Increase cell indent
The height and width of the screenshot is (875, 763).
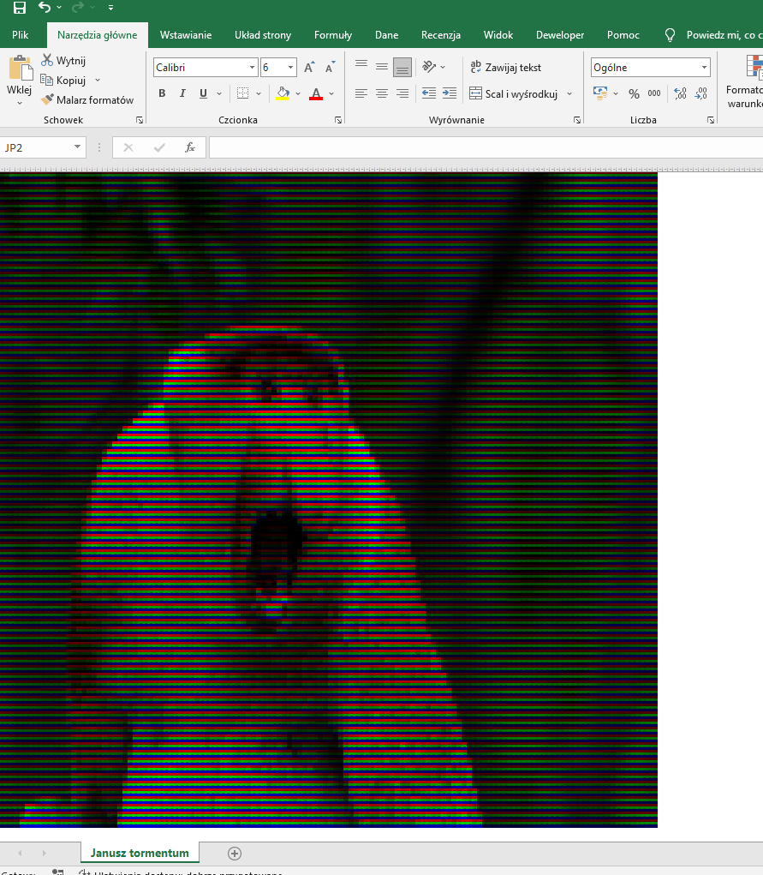pyautogui.click(x=450, y=93)
